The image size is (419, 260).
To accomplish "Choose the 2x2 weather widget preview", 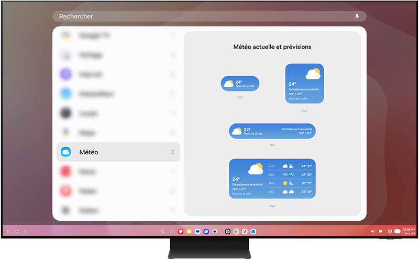I will tap(304, 84).
